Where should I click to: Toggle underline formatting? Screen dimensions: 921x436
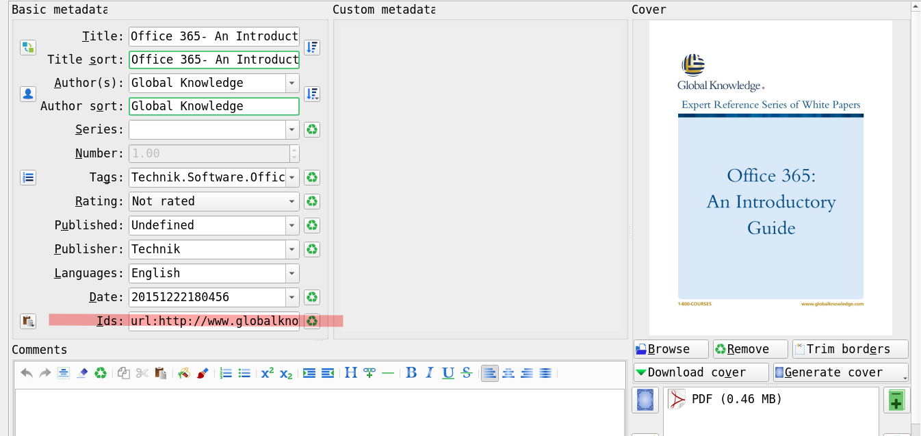[x=448, y=373]
